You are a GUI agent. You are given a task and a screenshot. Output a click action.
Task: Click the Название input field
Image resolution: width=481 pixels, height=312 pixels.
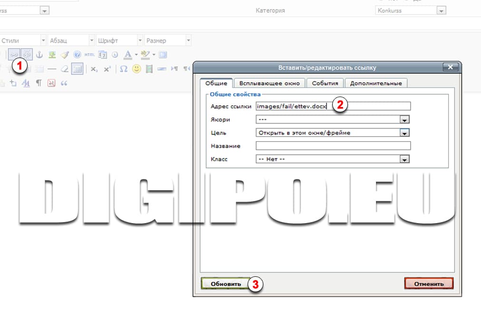coord(333,146)
